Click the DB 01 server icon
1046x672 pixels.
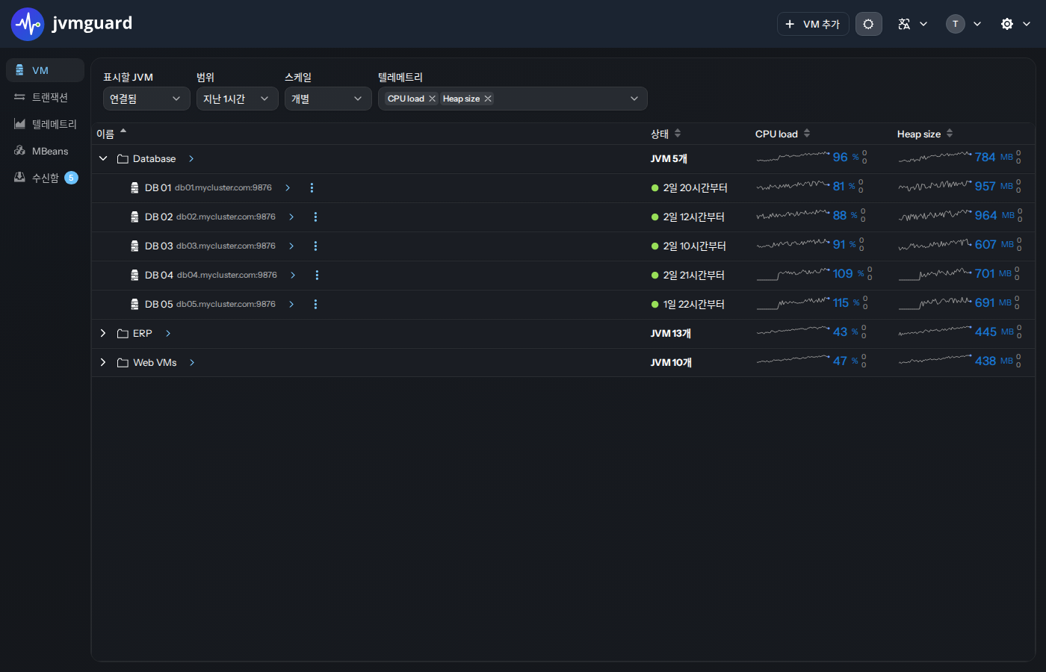[134, 188]
